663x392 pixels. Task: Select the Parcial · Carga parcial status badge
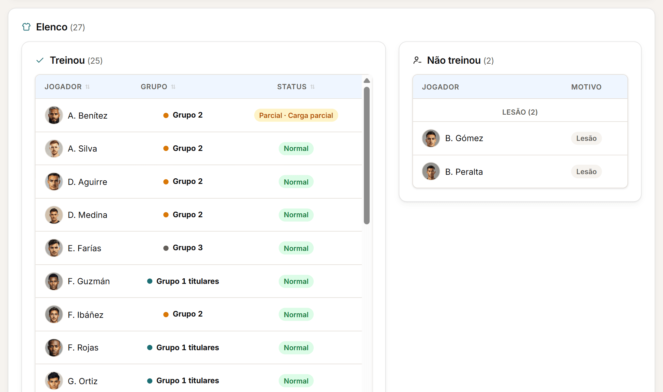pos(296,115)
